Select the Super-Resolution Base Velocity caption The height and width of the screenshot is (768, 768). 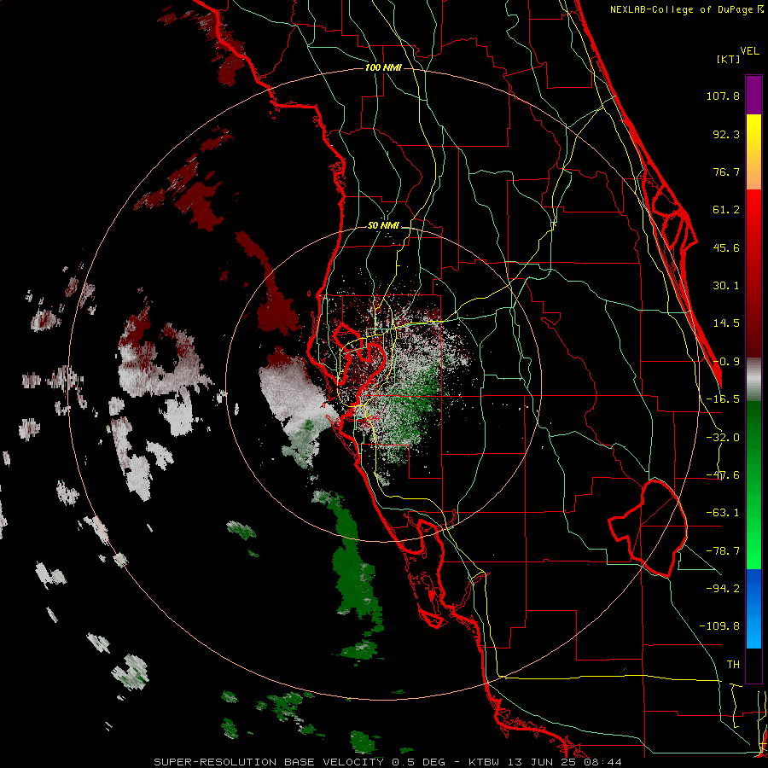[x=388, y=762]
